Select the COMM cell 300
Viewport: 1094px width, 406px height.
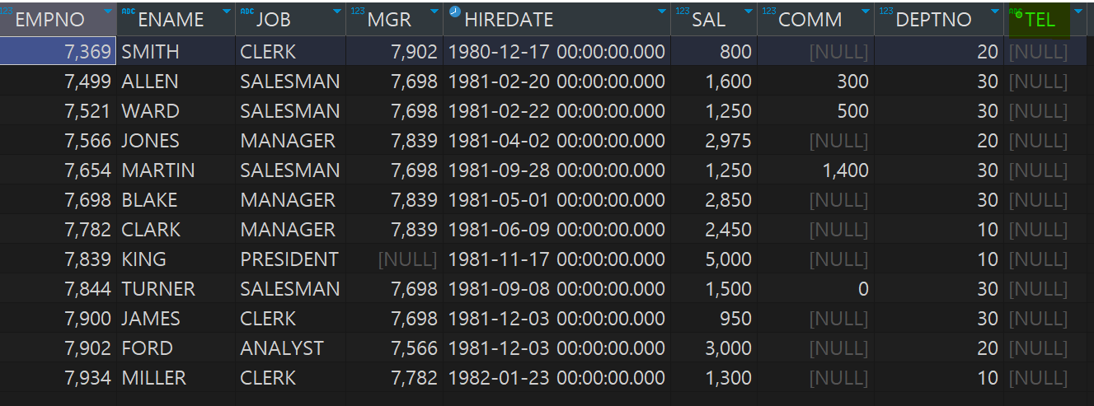tap(816, 82)
